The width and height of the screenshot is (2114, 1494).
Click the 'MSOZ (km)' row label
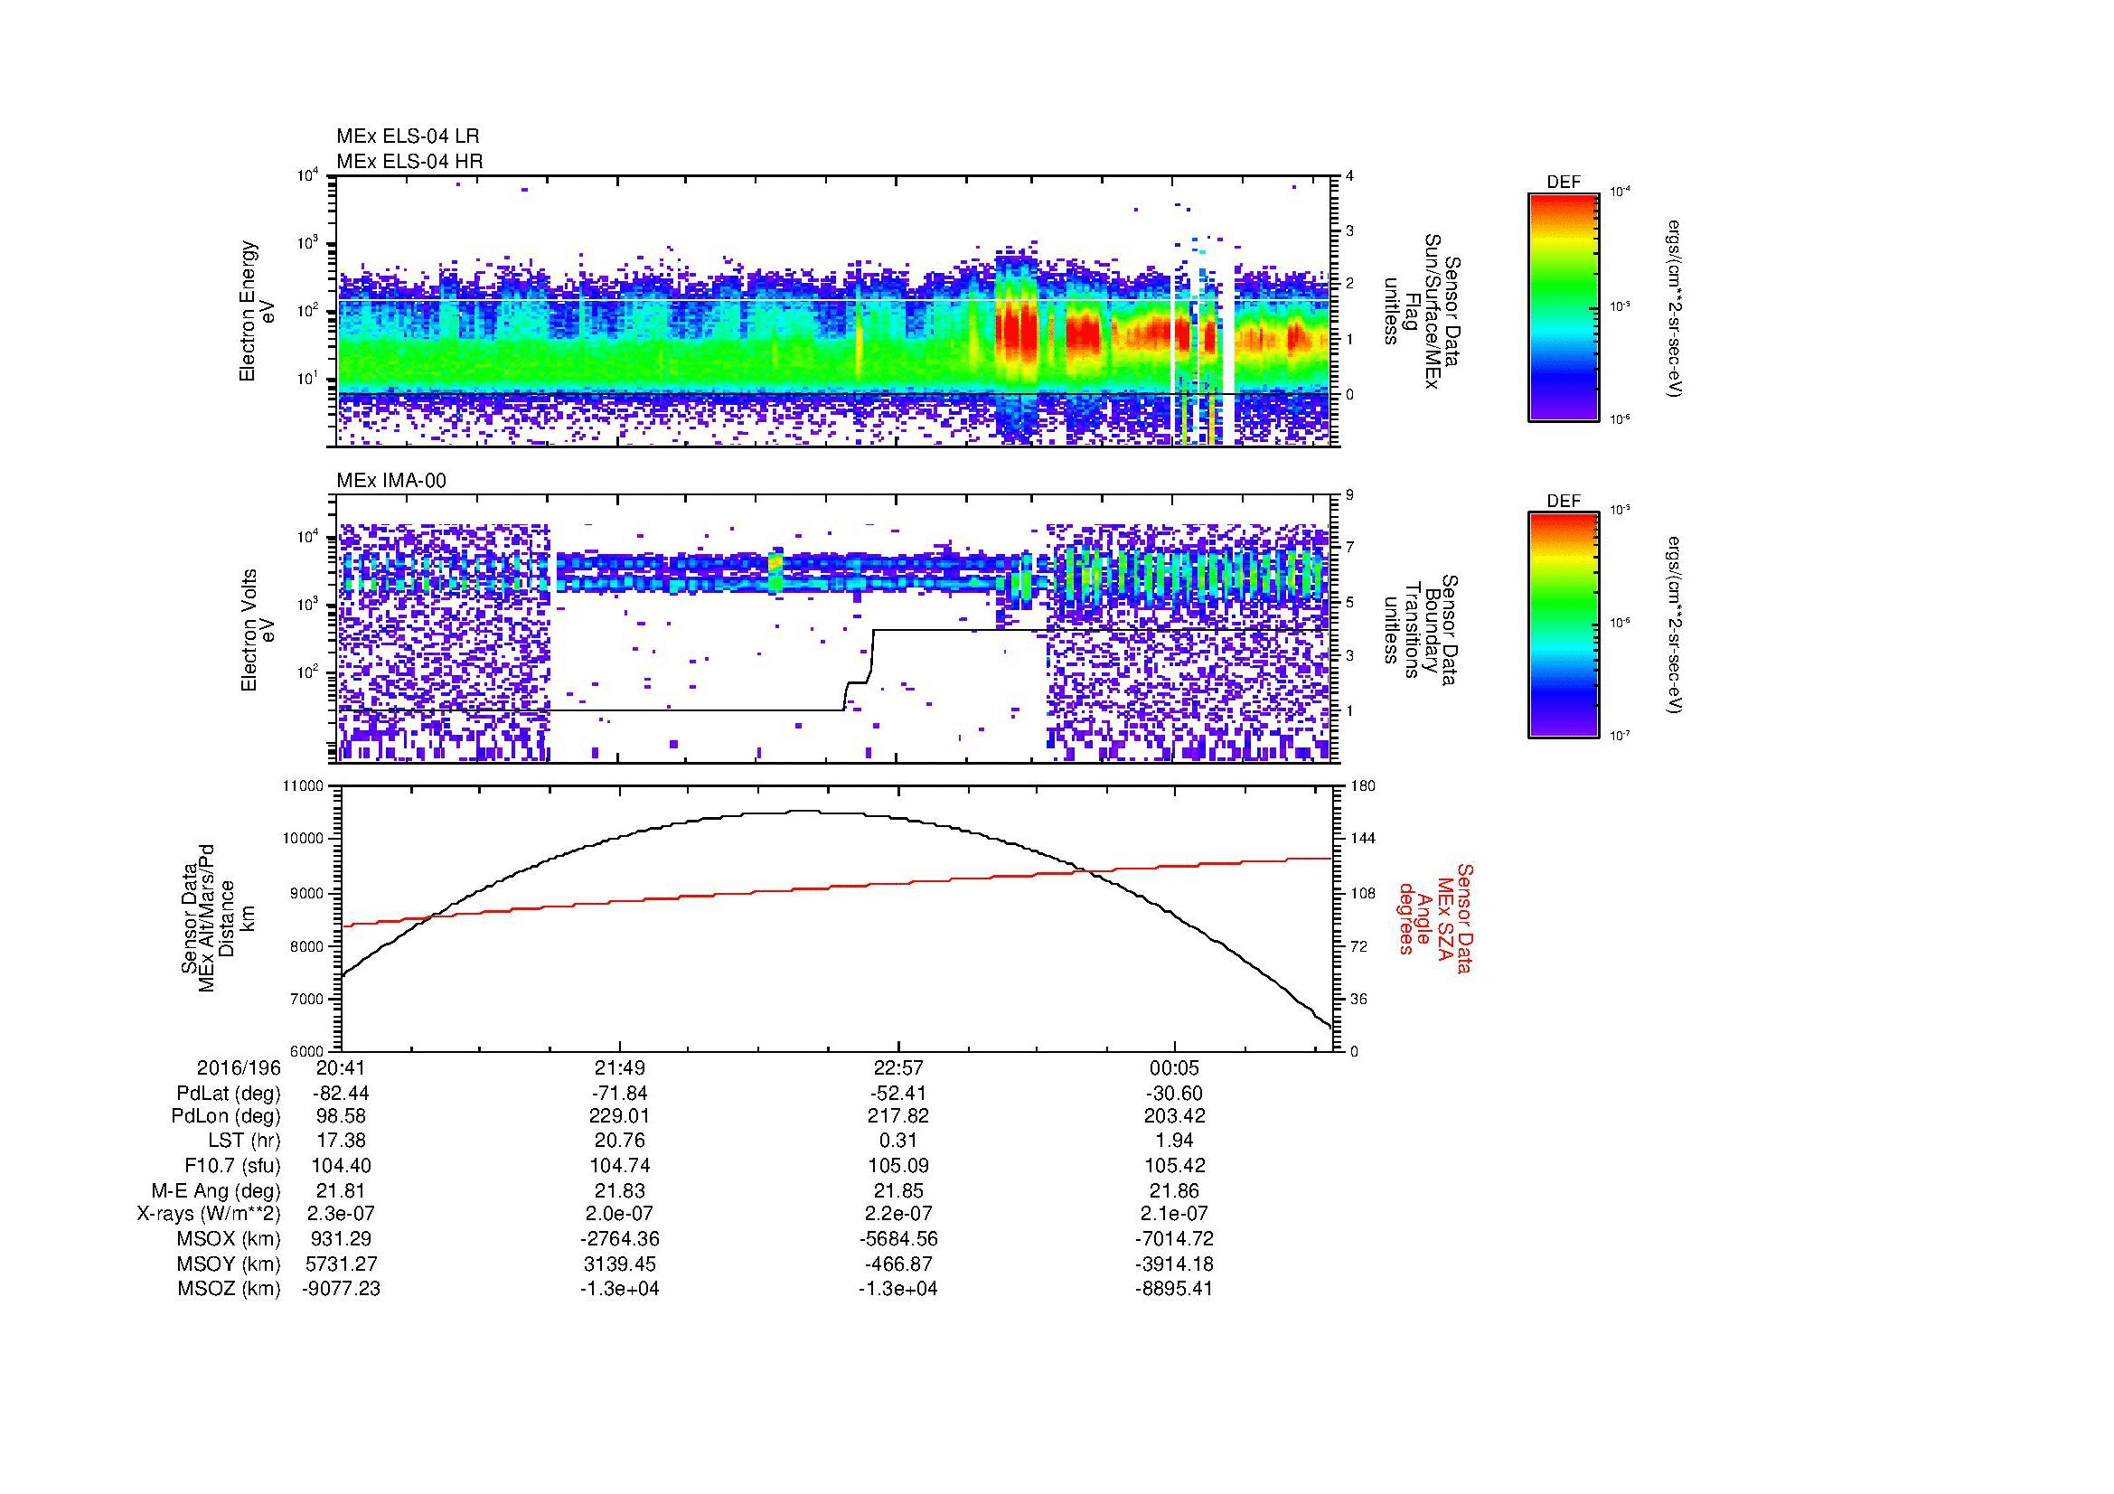point(230,1290)
